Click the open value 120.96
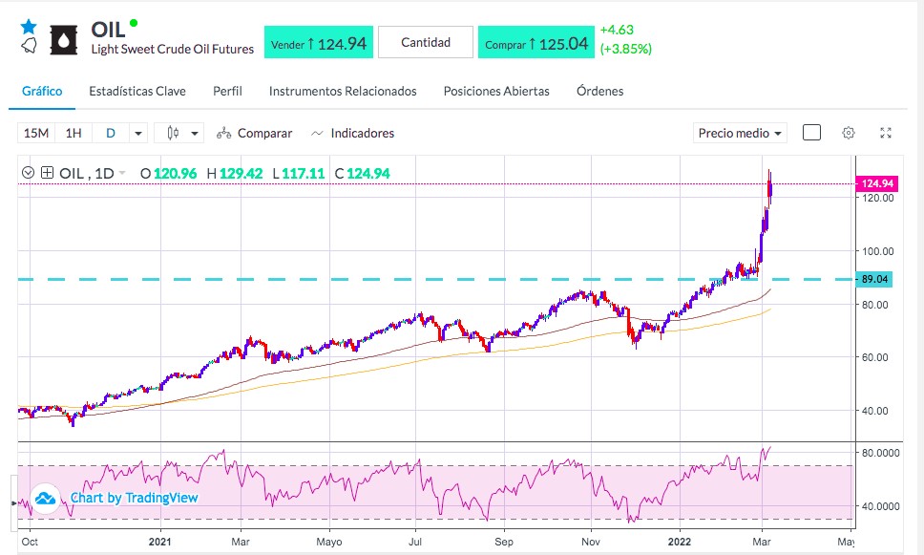The width and height of the screenshot is (924, 555). 175,174
